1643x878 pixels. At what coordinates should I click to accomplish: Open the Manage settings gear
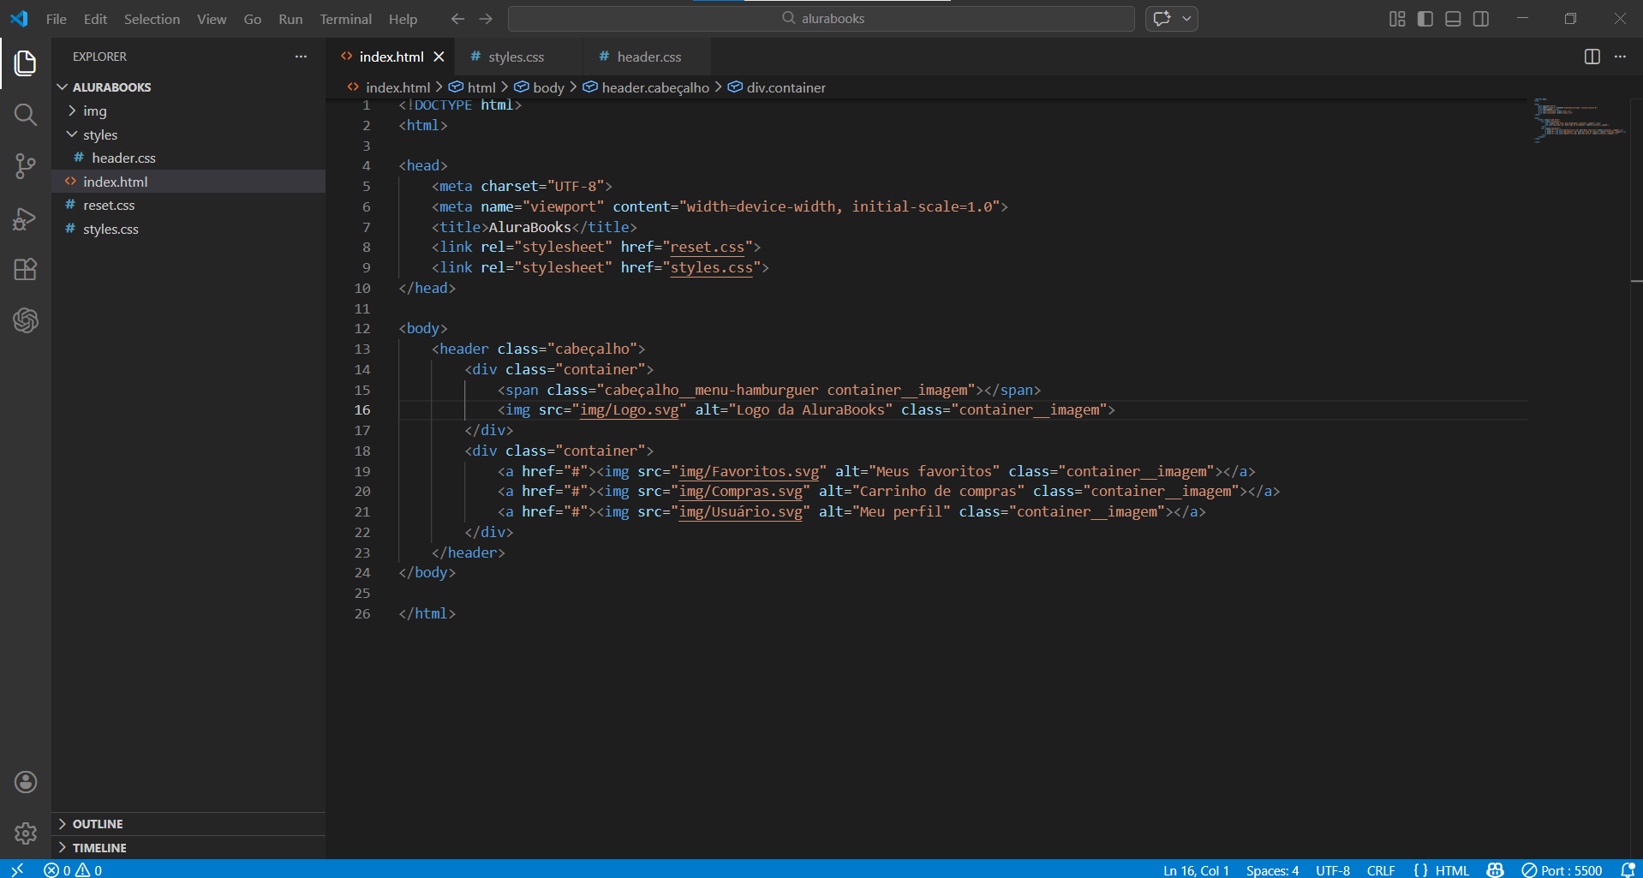[x=26, y=833]
